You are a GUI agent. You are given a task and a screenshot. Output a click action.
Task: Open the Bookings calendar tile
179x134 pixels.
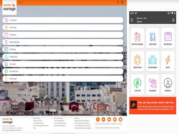168,38
